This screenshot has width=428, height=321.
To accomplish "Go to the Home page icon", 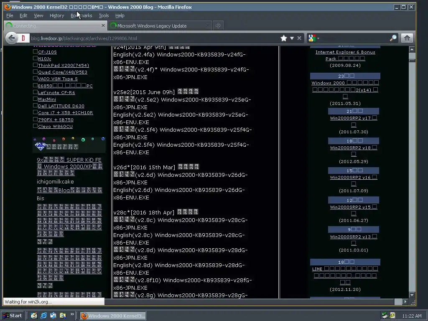I will (x=407, y=38).
